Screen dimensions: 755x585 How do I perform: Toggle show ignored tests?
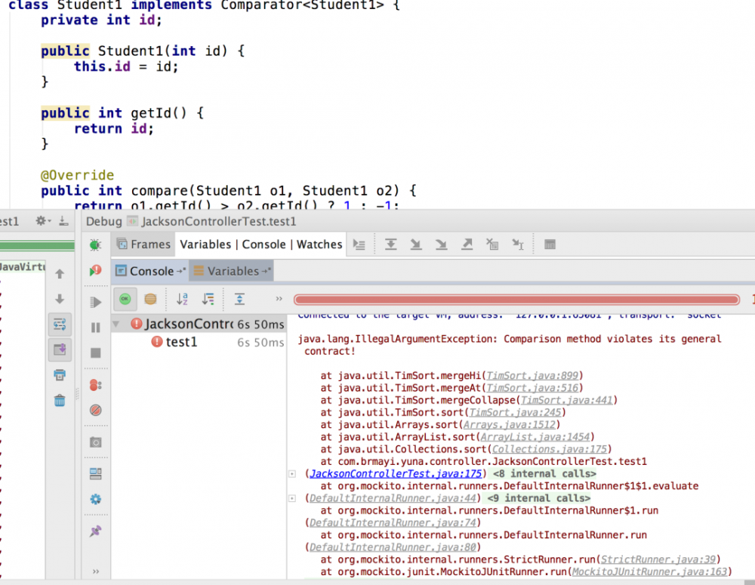pyautogui.click(x=150, y=299)
